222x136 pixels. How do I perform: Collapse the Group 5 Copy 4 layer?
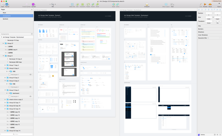5,68
